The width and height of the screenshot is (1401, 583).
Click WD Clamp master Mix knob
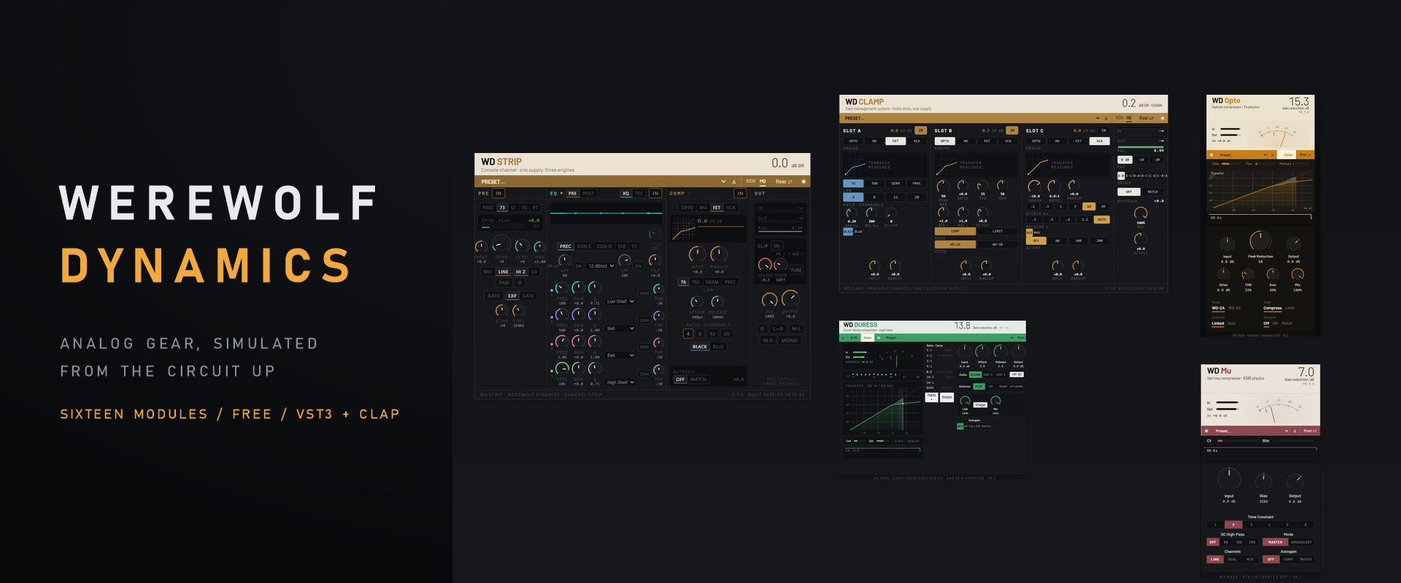click(1141, 214)
